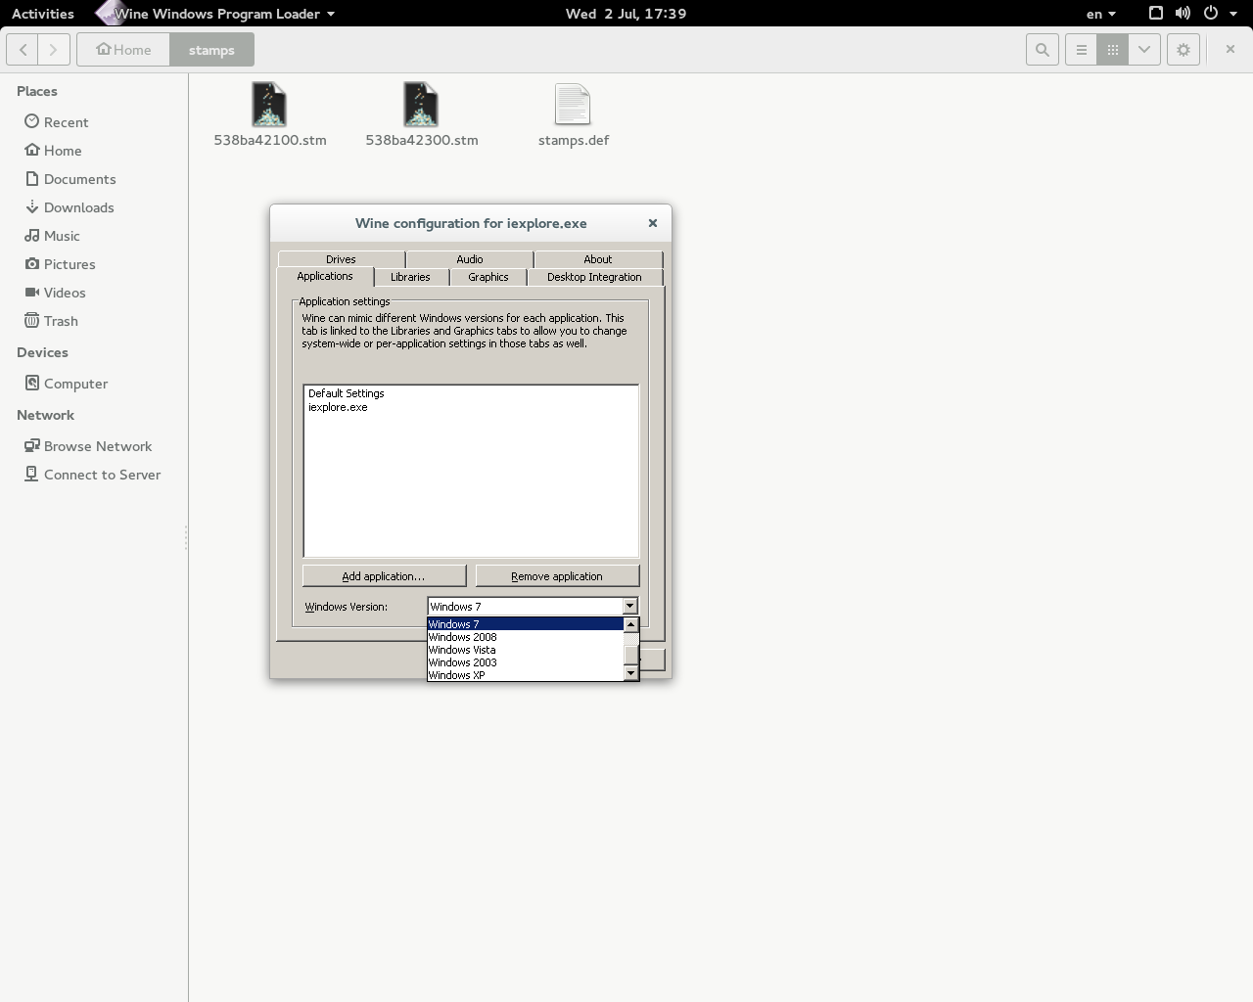This screenshot has width=1253, height=1002.
Task: Click the Remove application button
Action: click(557, 576)
